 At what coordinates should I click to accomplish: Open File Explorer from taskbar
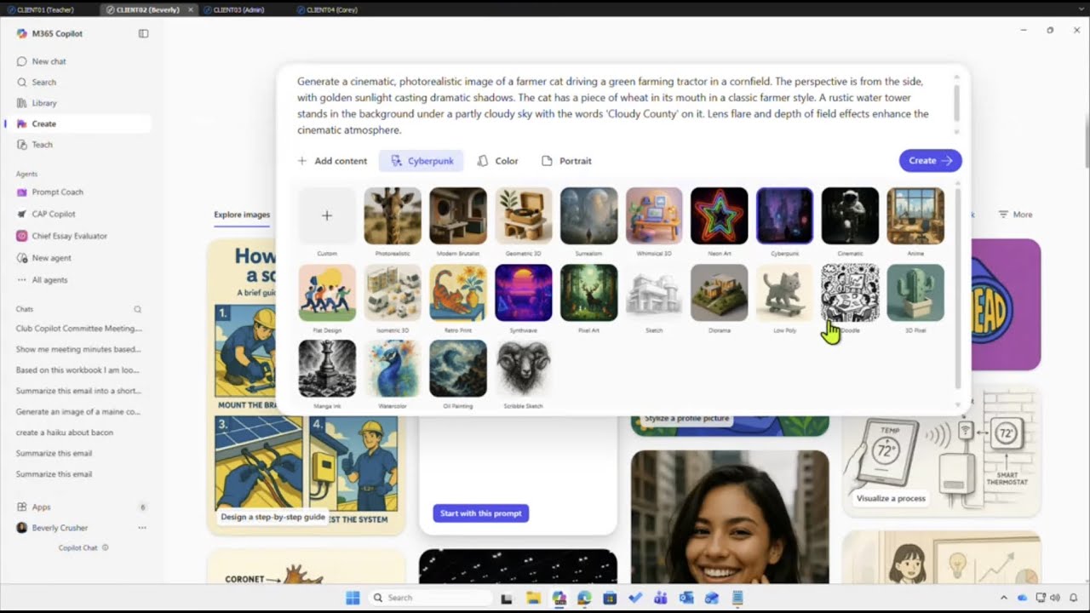pyautogui.click(x=533, y=598)
